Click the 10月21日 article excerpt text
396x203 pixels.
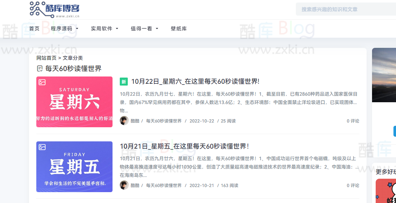[x=239, y=167]
